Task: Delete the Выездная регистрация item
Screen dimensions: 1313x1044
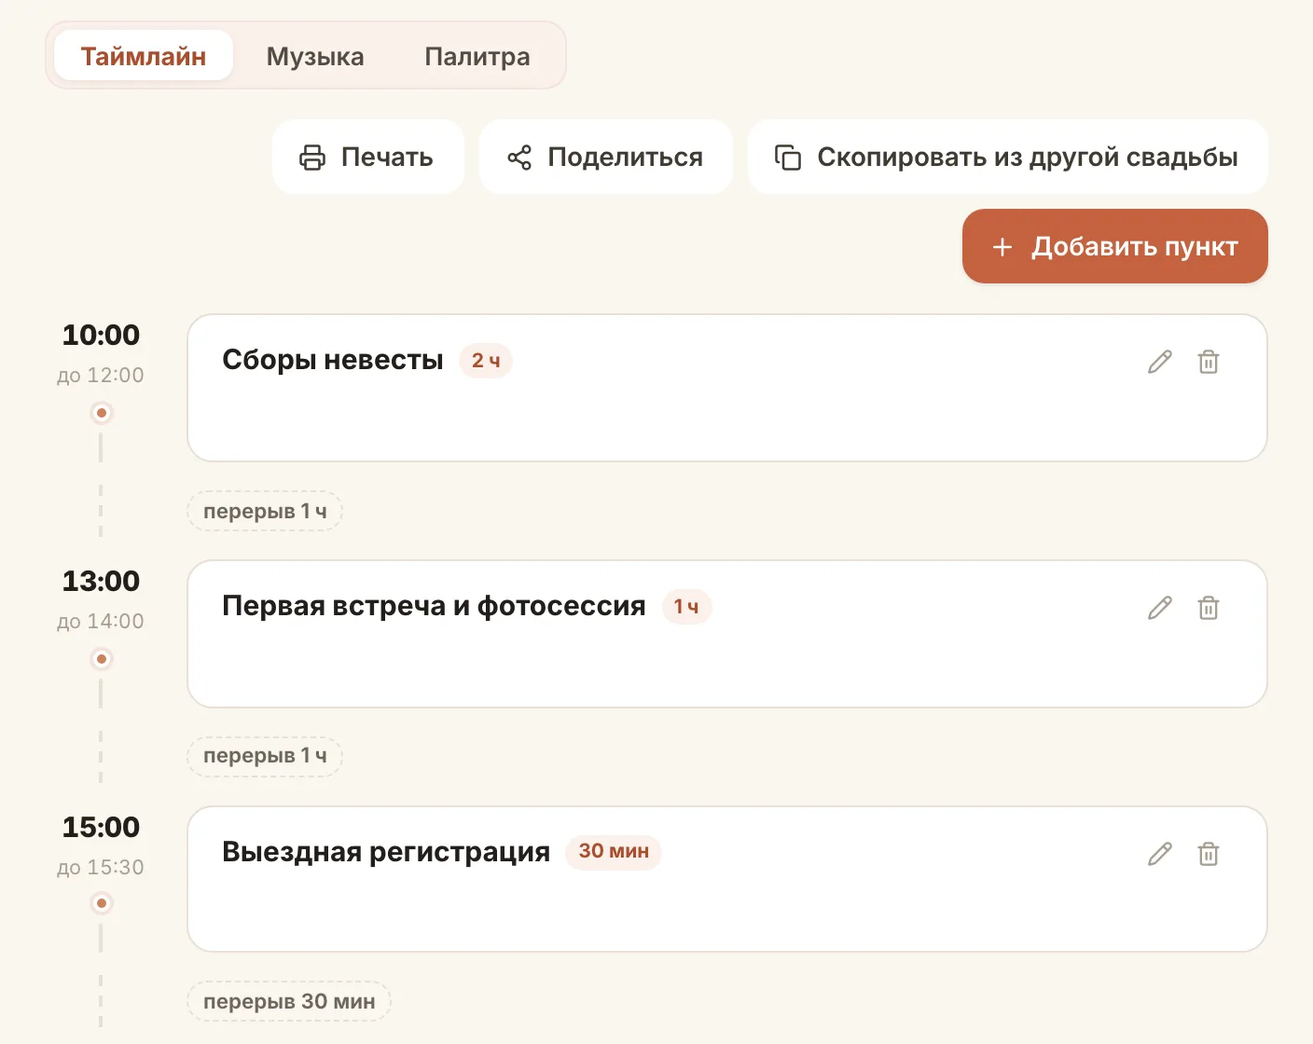Action: pyautogui.click(x=1208, y=854)
